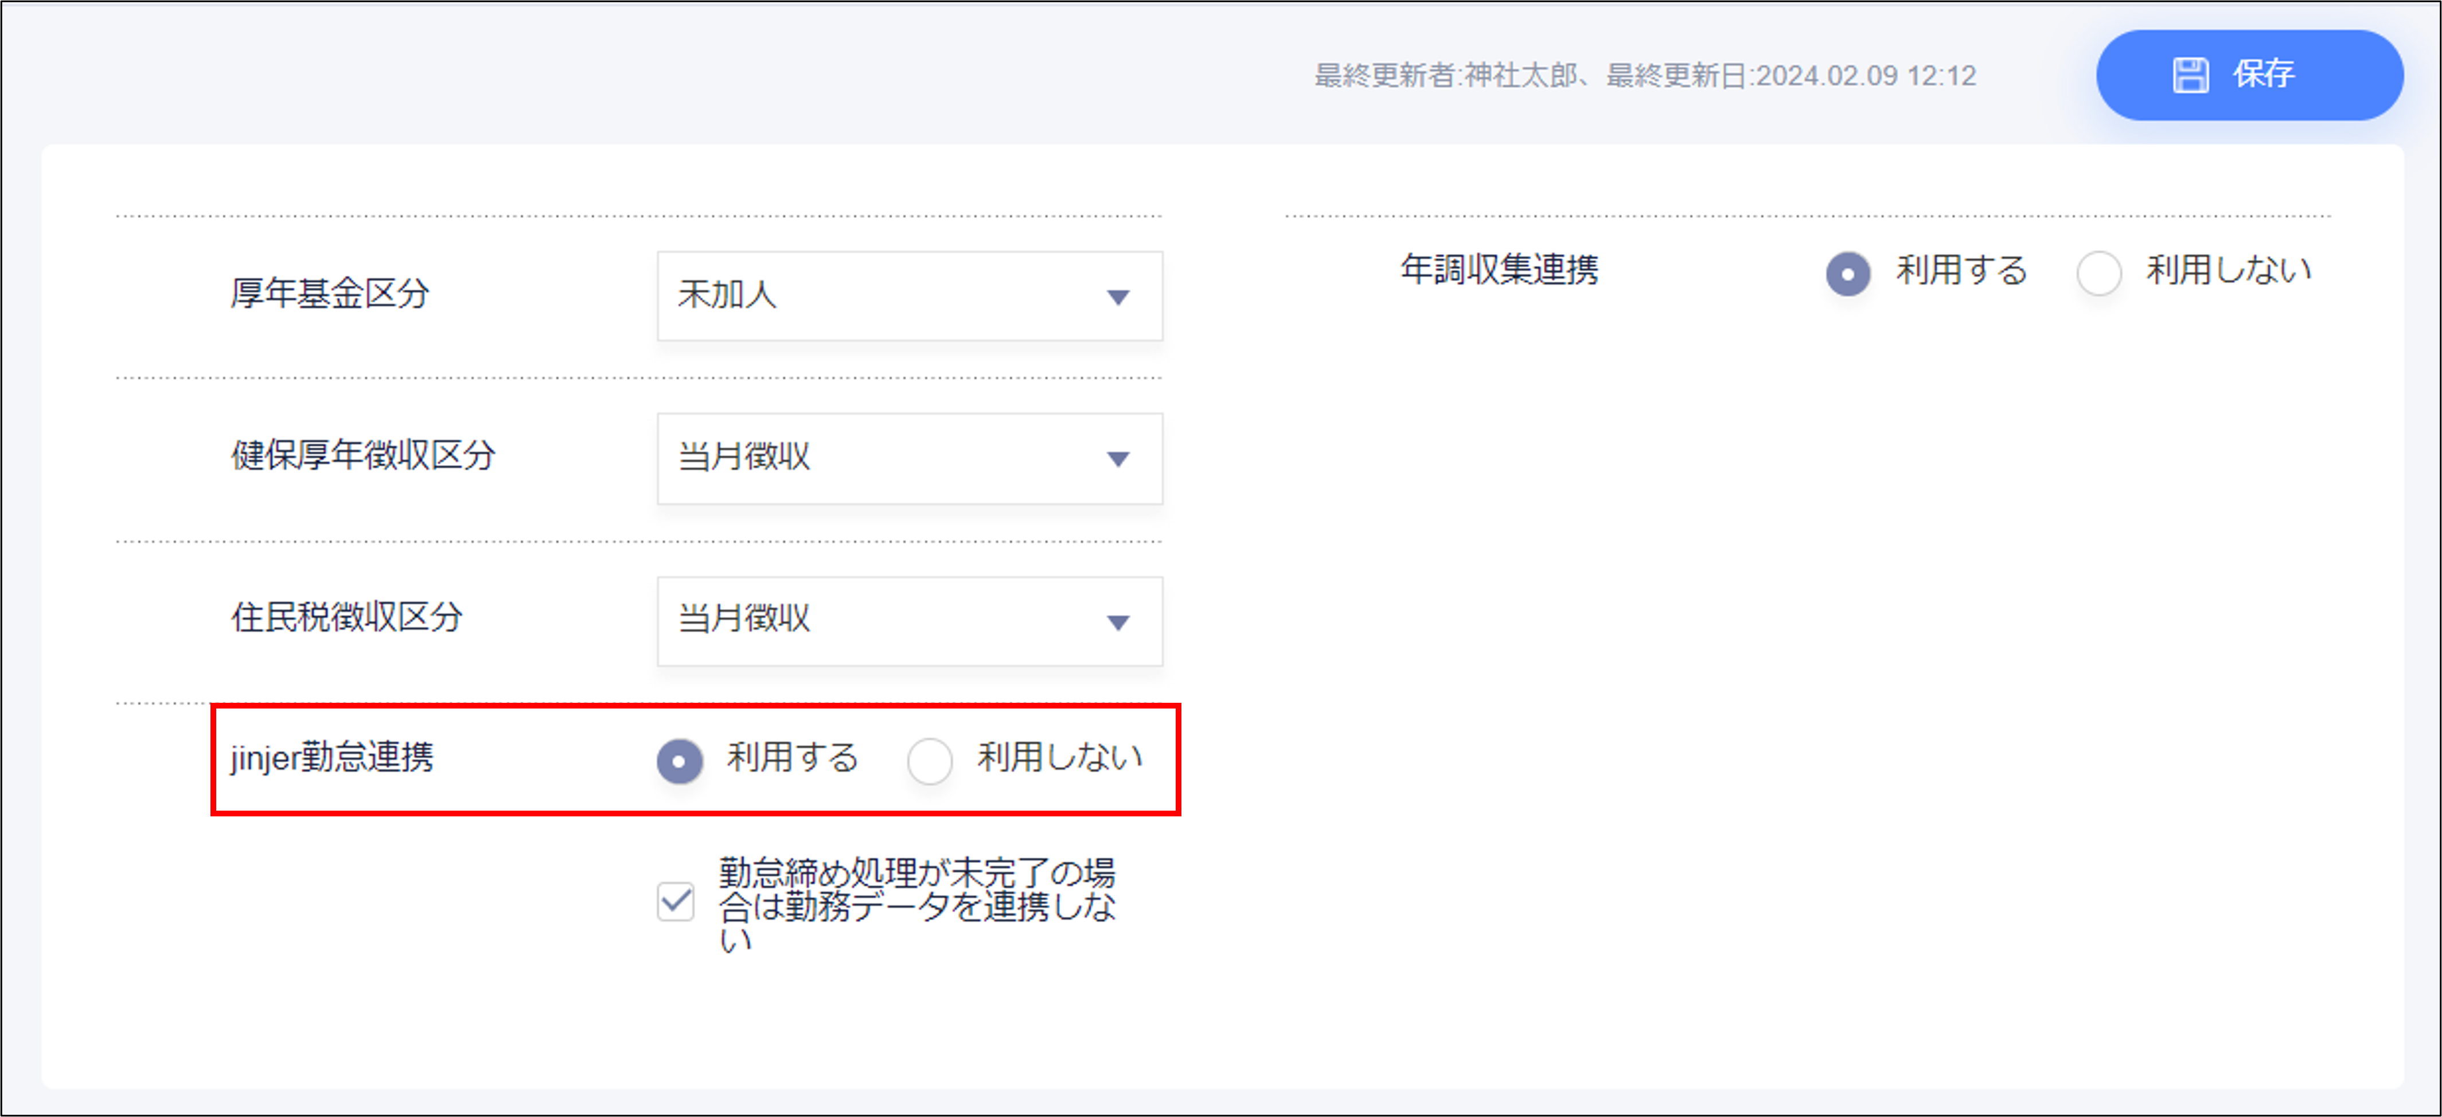The image size is (2442, 1117).
Task: Click the floppy disk icon on 保存
Action: pyautogui.click(x=2190, y=75)
